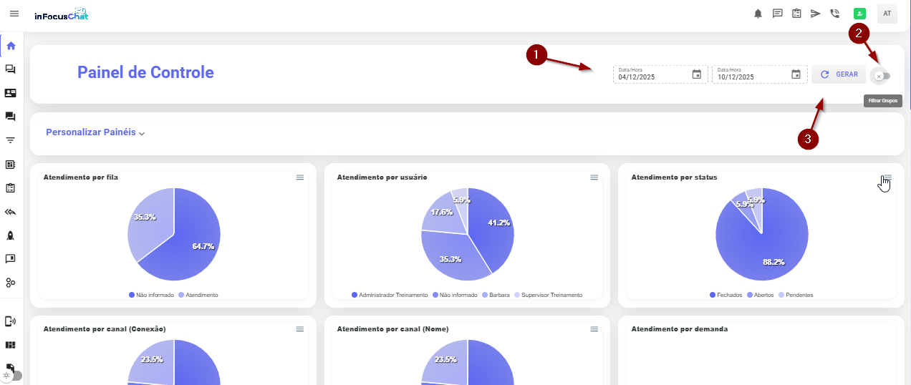This screenshot has height=385, width=911.
Task: Go to Home icon in sidebar
Action: point(11,47)
